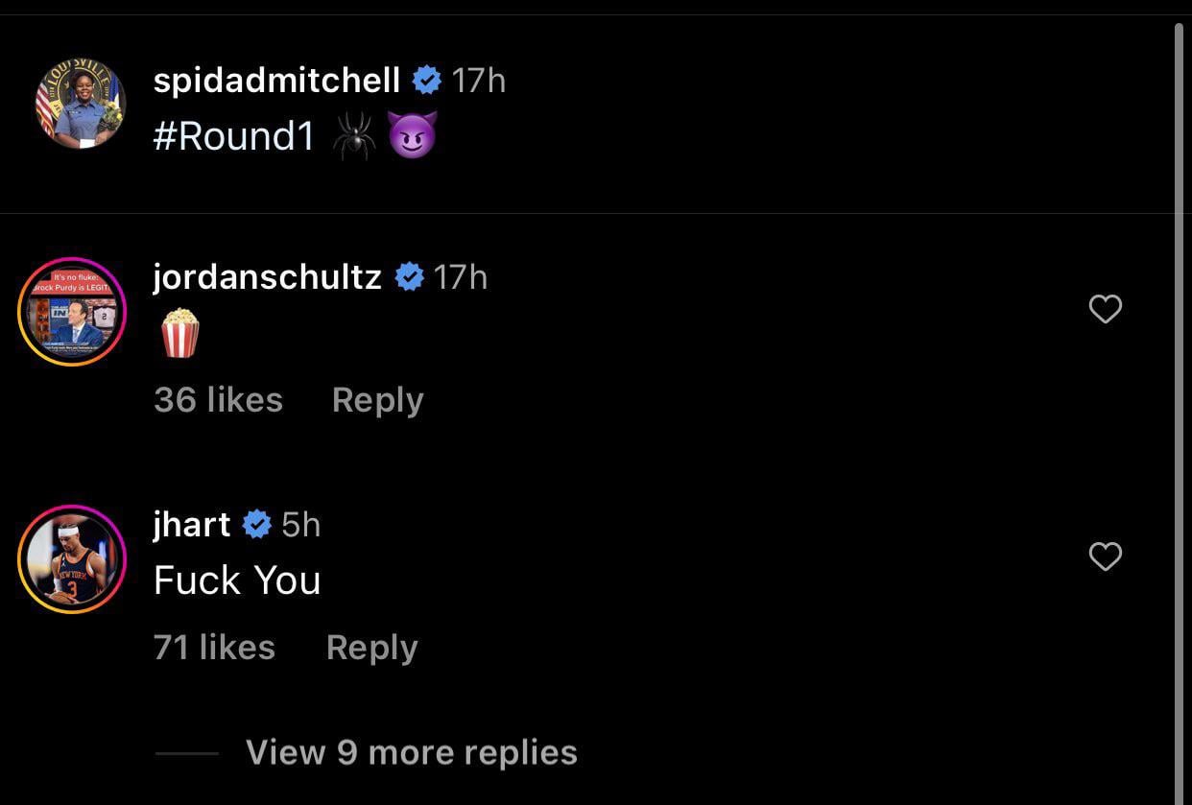Click the verified badge beside jordanschultz

click(x=409, y=277)
